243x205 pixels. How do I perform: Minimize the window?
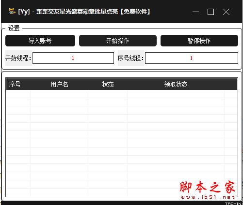[x=195, y=12]
